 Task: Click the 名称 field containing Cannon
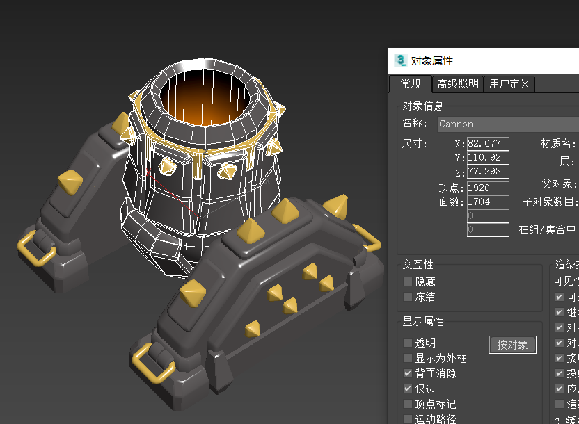(508, 124)
